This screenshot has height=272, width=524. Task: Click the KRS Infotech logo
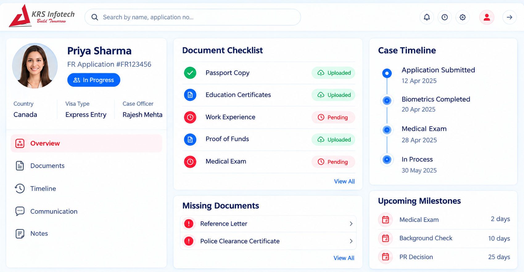pos(42,16)
